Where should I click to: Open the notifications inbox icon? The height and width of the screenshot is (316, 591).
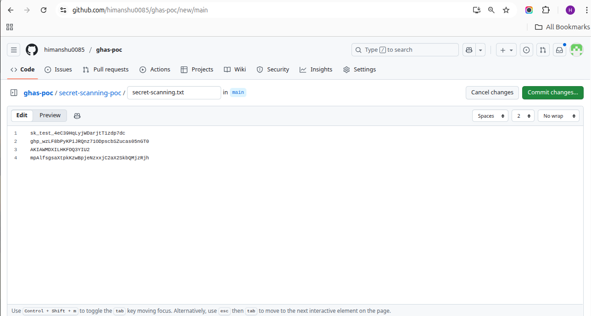[x=559, y=50]
